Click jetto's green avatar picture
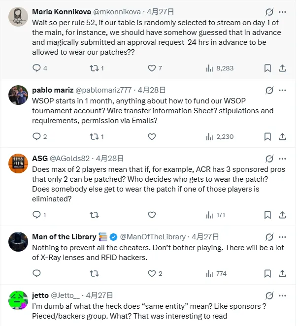299x326 pixels. tap(18, 300)
